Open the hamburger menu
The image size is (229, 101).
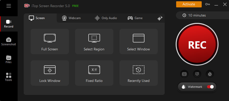pyautogui.click(x=9, y=6)
